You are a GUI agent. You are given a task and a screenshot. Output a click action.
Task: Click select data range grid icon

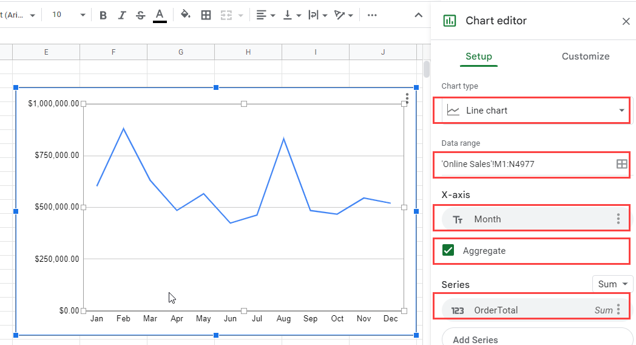tap(621, 164)
